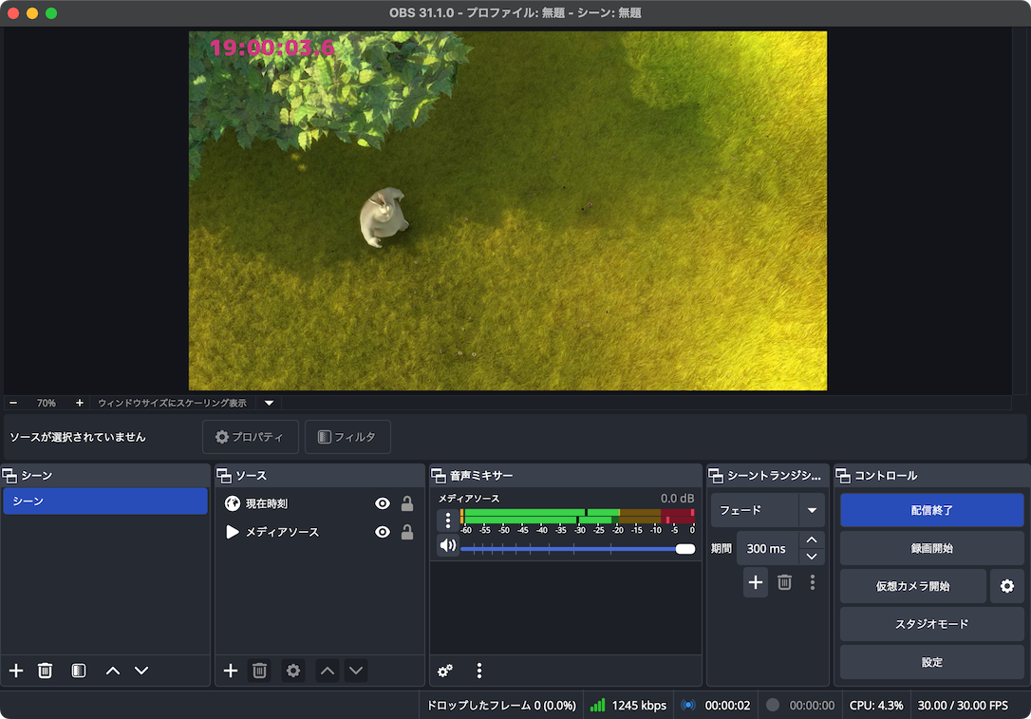
Task: Mute メディアソース with speaker icon
Action: (x=448, y=545)
